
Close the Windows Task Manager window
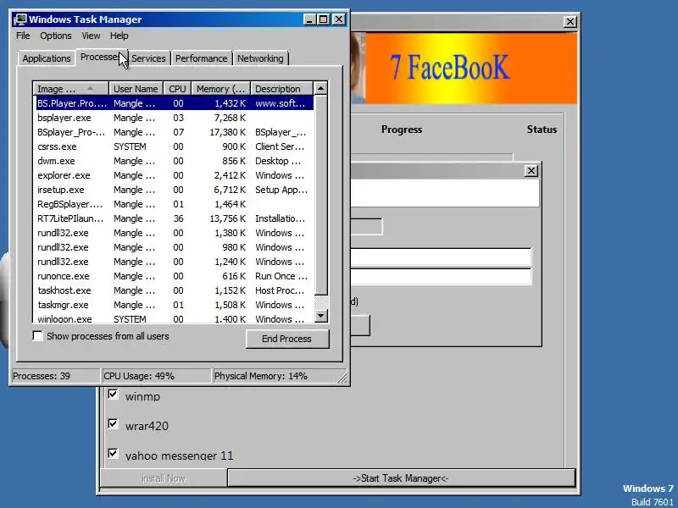(x=338, y=19)
